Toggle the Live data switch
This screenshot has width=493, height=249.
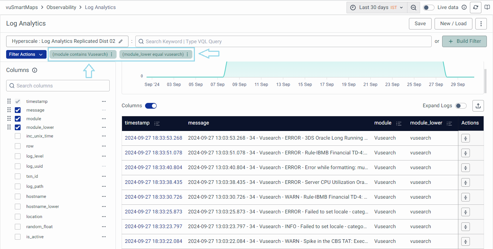[x=428, y=8]
